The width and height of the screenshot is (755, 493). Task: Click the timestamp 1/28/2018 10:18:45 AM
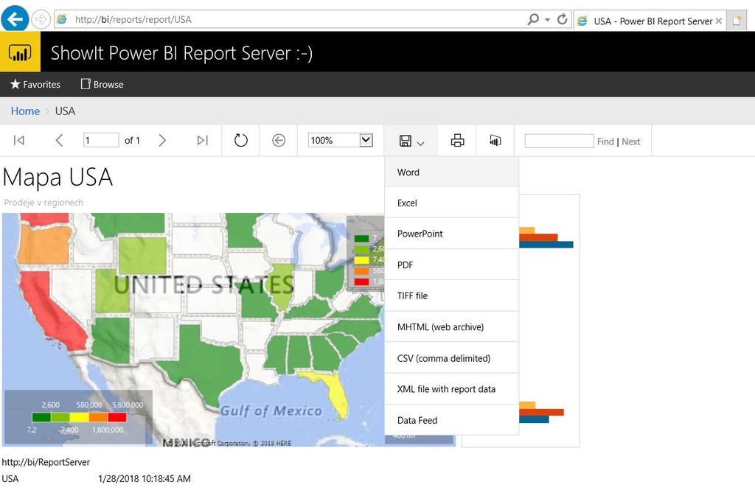pyautogui.click(x=145, y=478)
